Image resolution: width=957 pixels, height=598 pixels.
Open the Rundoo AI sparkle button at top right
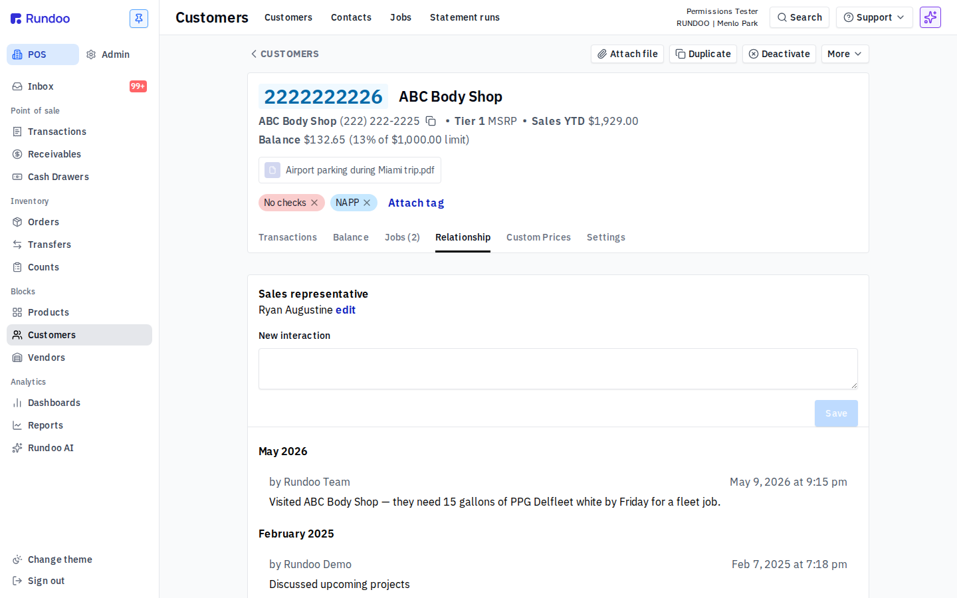[x=930, y=17]
